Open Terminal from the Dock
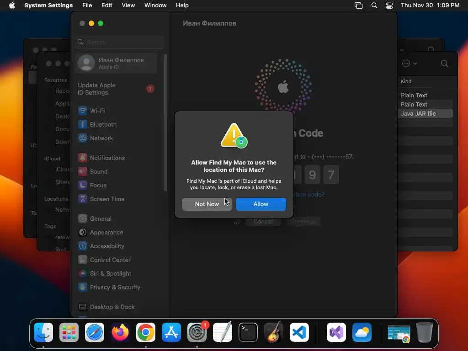This screenshot has height=351, width=468. [x=248, y=332]
